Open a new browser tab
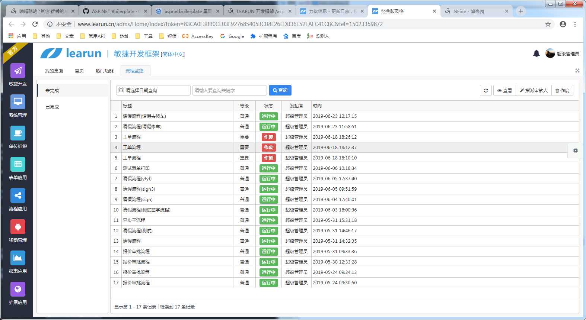Viewport: 586px width, 320px height. pyautogui.click(x=521, y=11)
